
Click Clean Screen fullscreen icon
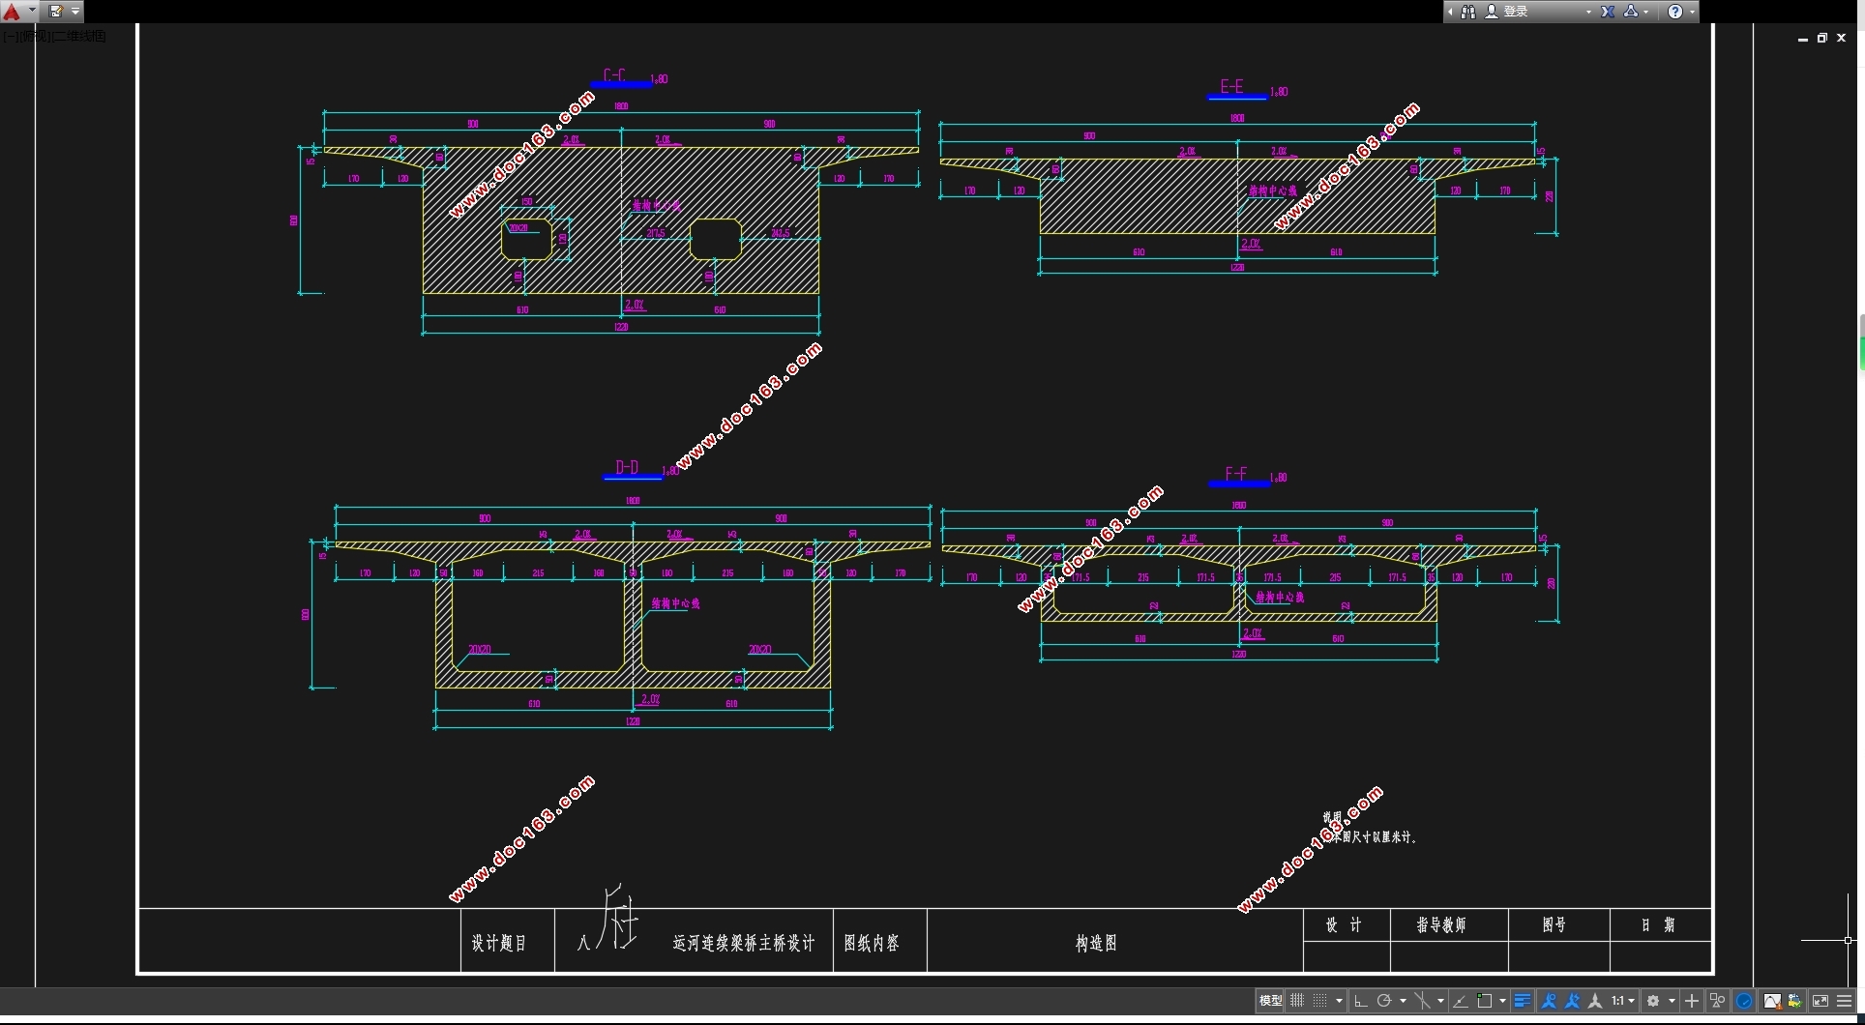1821,1001
